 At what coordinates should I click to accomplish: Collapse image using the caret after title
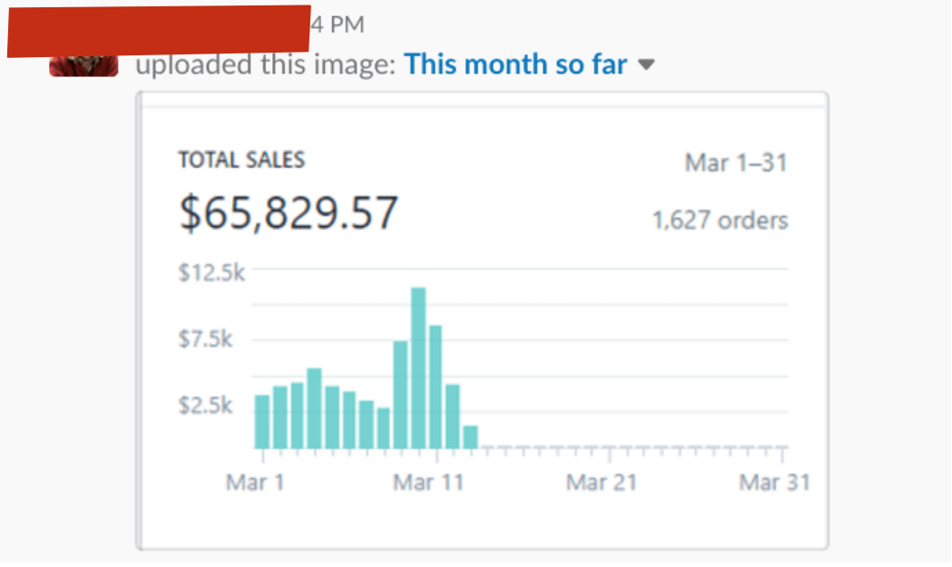646,65
